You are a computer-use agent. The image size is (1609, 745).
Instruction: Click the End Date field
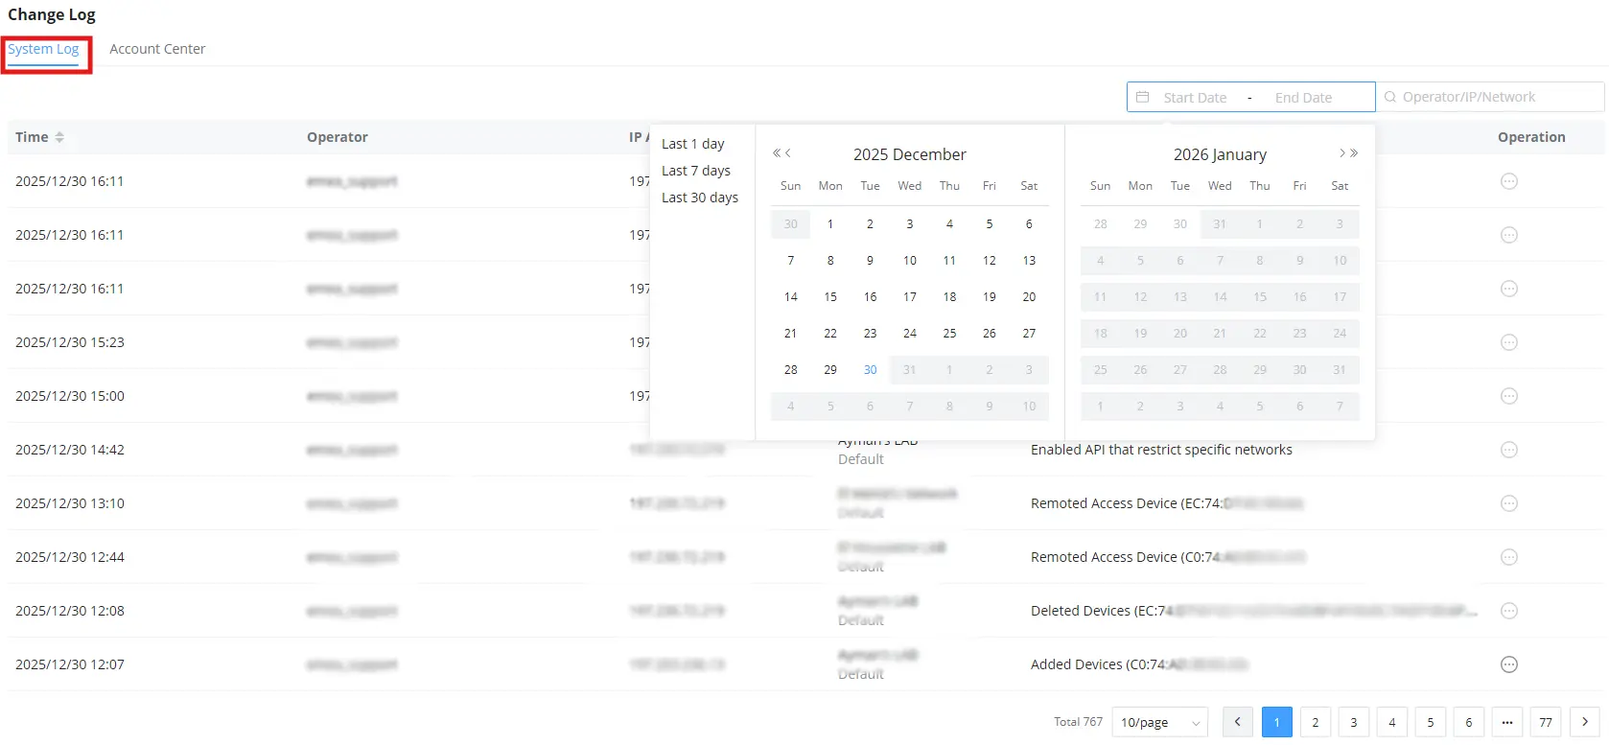pyautogui.click(x=1303, y=98)
